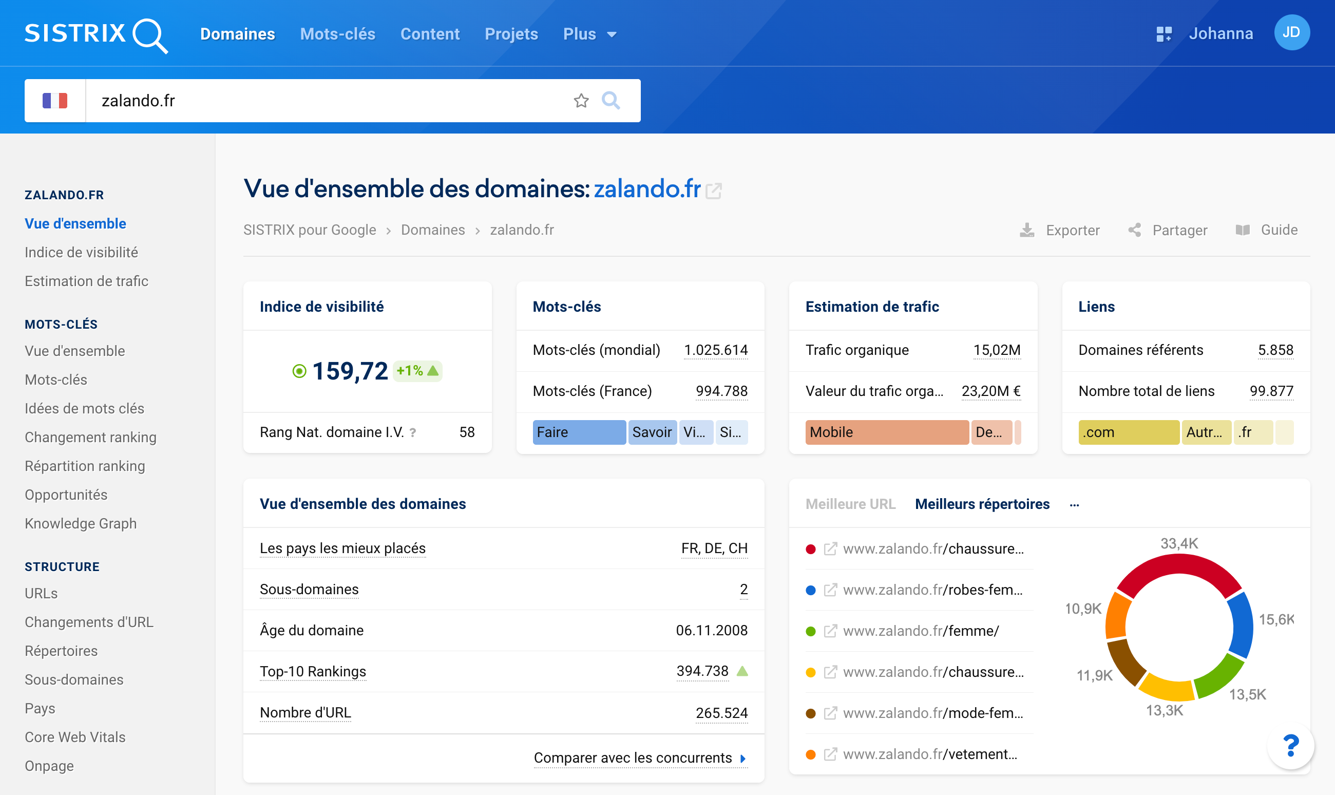The image size is (1335, 795).
Task: Click Nombre total de liens value 99.877
Action: coord(1271,392)
